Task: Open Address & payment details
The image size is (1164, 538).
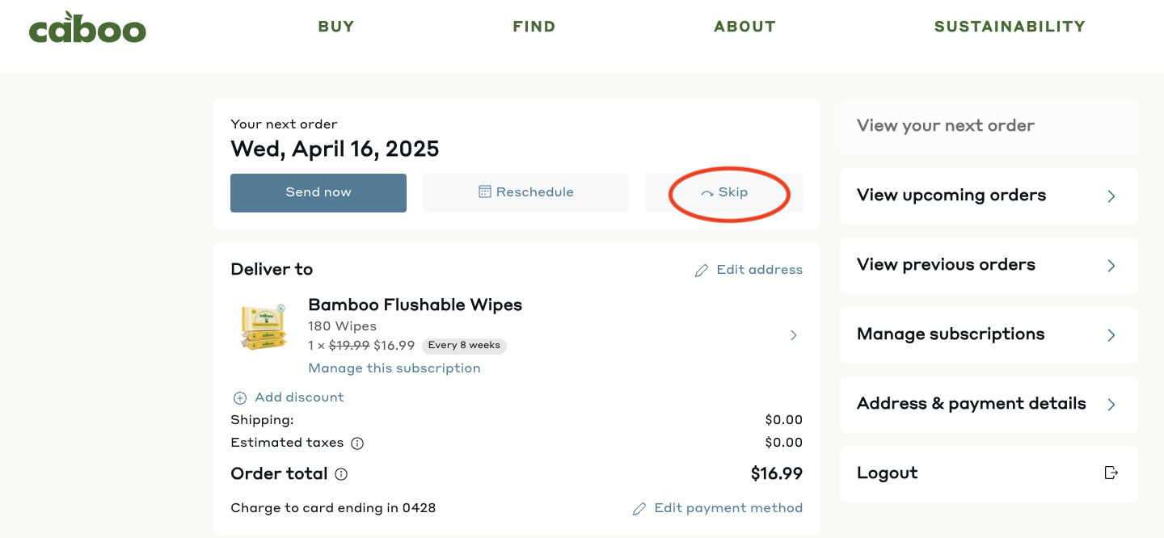Action: click(x=989, y=404)
